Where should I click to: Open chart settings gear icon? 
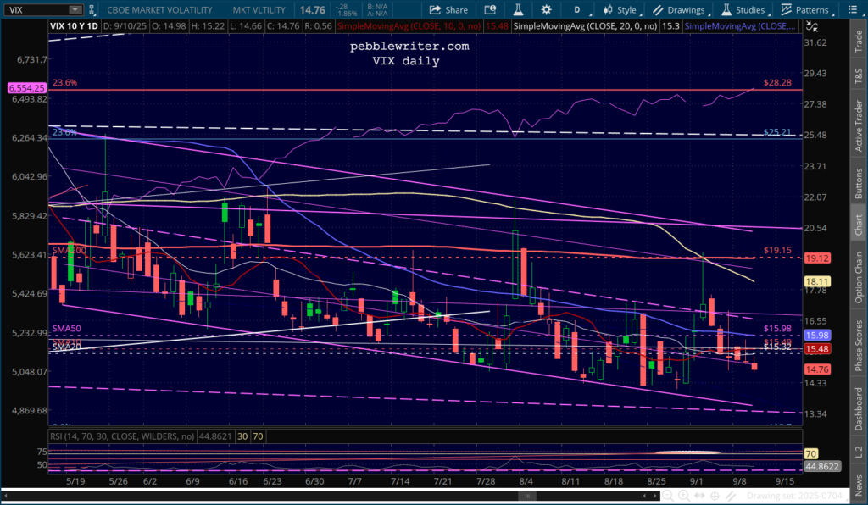(x=546, y=9)
